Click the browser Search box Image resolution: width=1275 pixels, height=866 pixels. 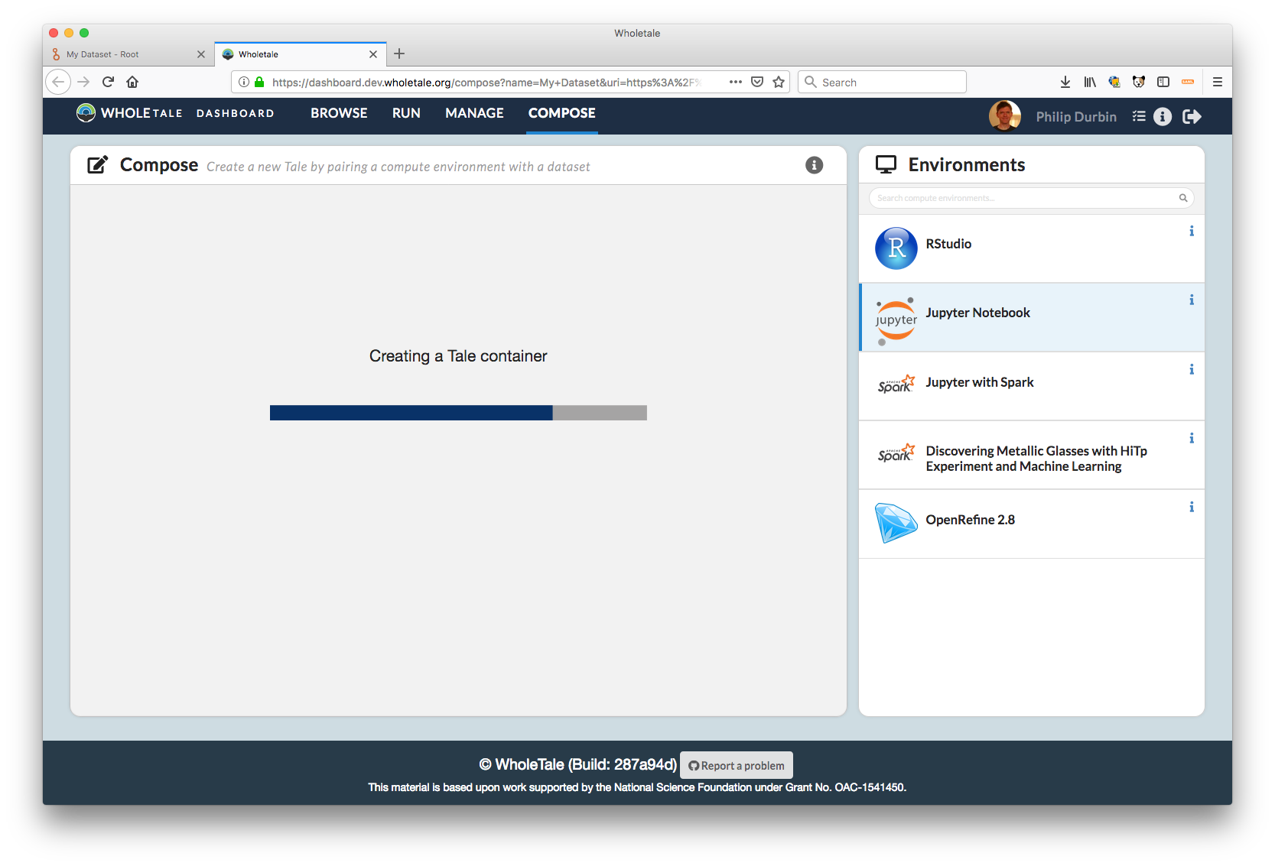[x=882, y=82]
